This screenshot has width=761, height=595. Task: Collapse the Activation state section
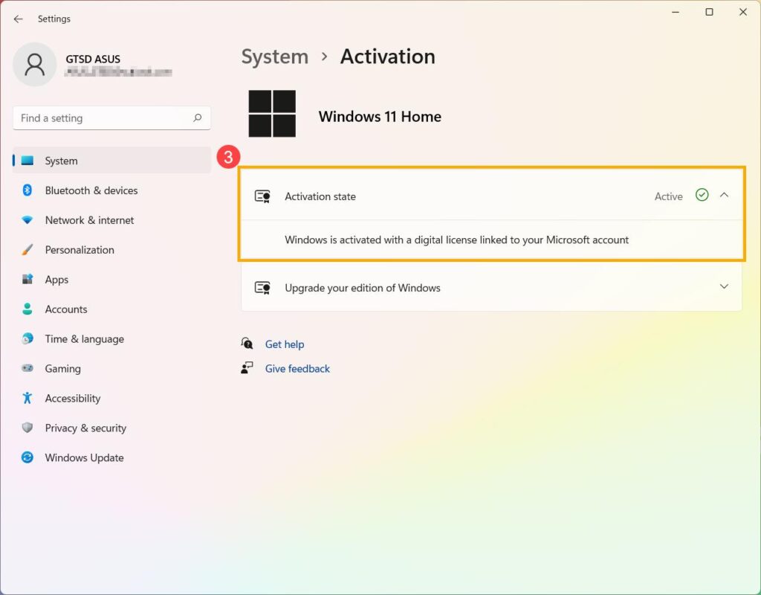pyautogui.click(x=724, y=196)
